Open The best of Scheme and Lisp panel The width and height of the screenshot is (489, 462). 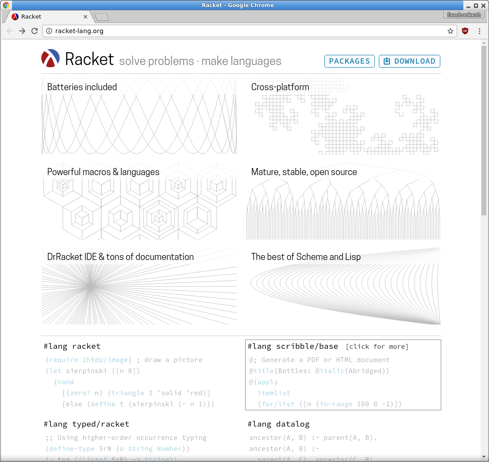343,286
